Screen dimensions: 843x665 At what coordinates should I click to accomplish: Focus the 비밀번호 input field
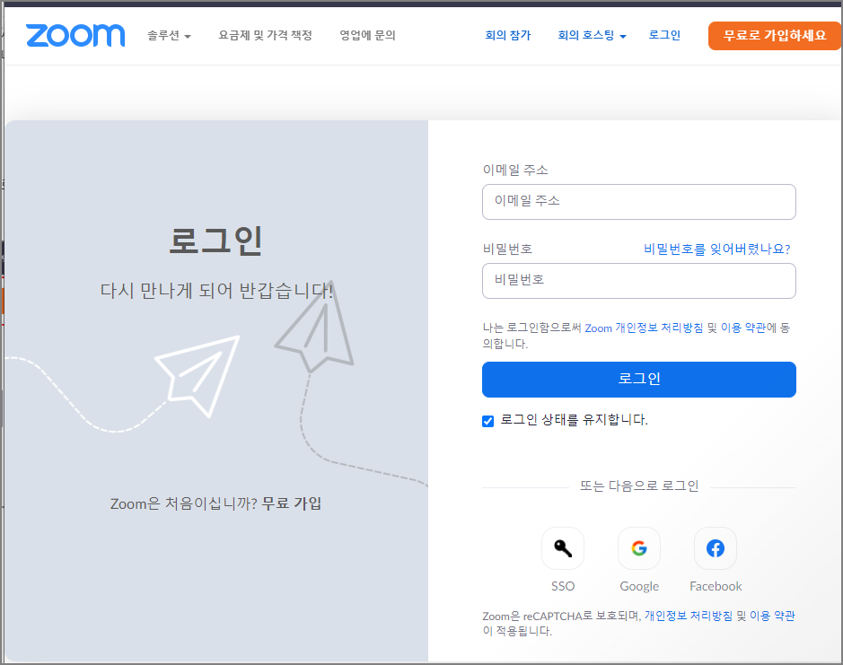point(638,281)
